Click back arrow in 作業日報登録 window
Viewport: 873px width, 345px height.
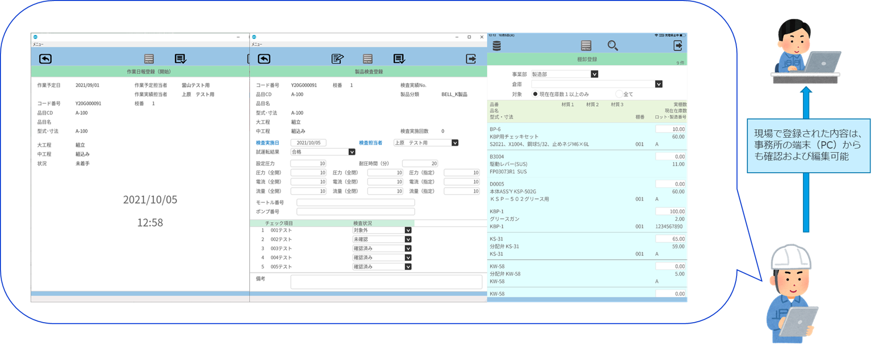(45, 59)
